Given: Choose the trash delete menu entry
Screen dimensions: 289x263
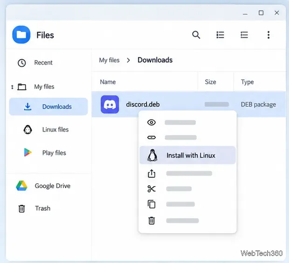Looking at the screenshot, I should tap(187, 221).
